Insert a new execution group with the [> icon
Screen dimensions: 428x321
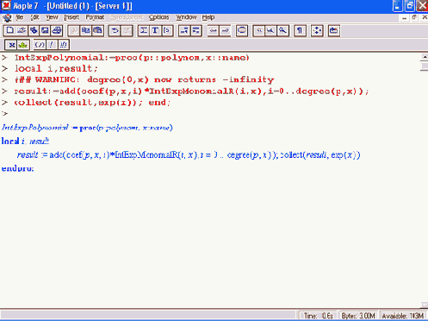(167, 30)
